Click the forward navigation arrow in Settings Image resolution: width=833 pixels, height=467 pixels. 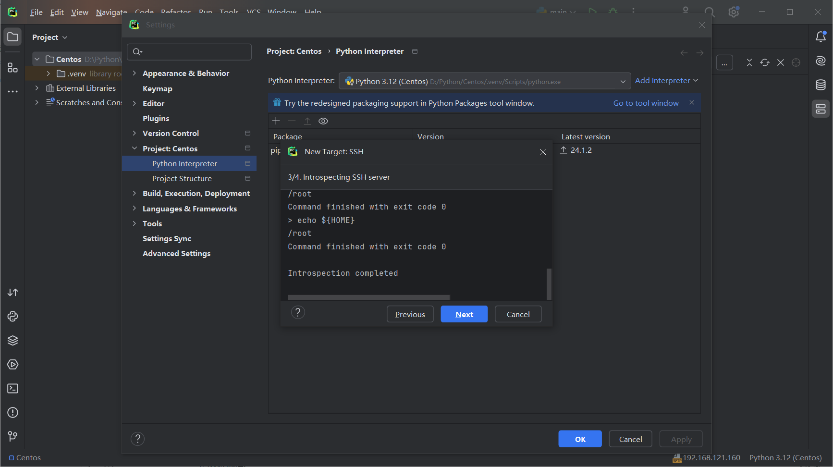click(x=700, y=53)
